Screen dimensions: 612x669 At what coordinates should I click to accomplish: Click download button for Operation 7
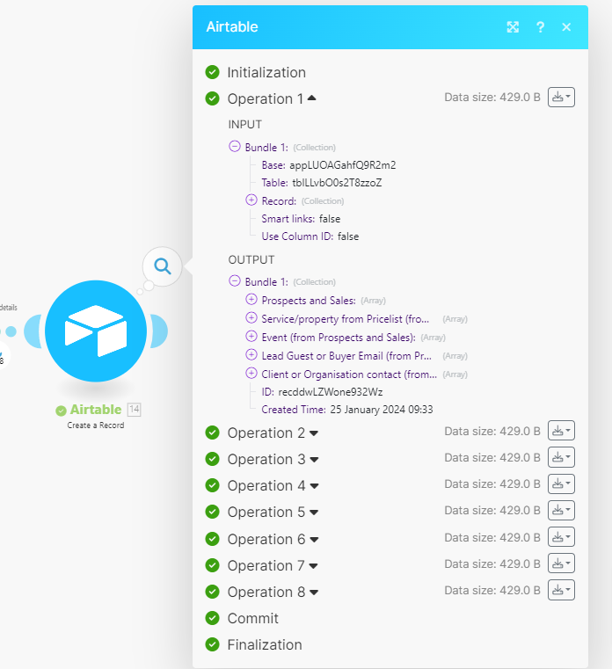(x=561, y=564)
